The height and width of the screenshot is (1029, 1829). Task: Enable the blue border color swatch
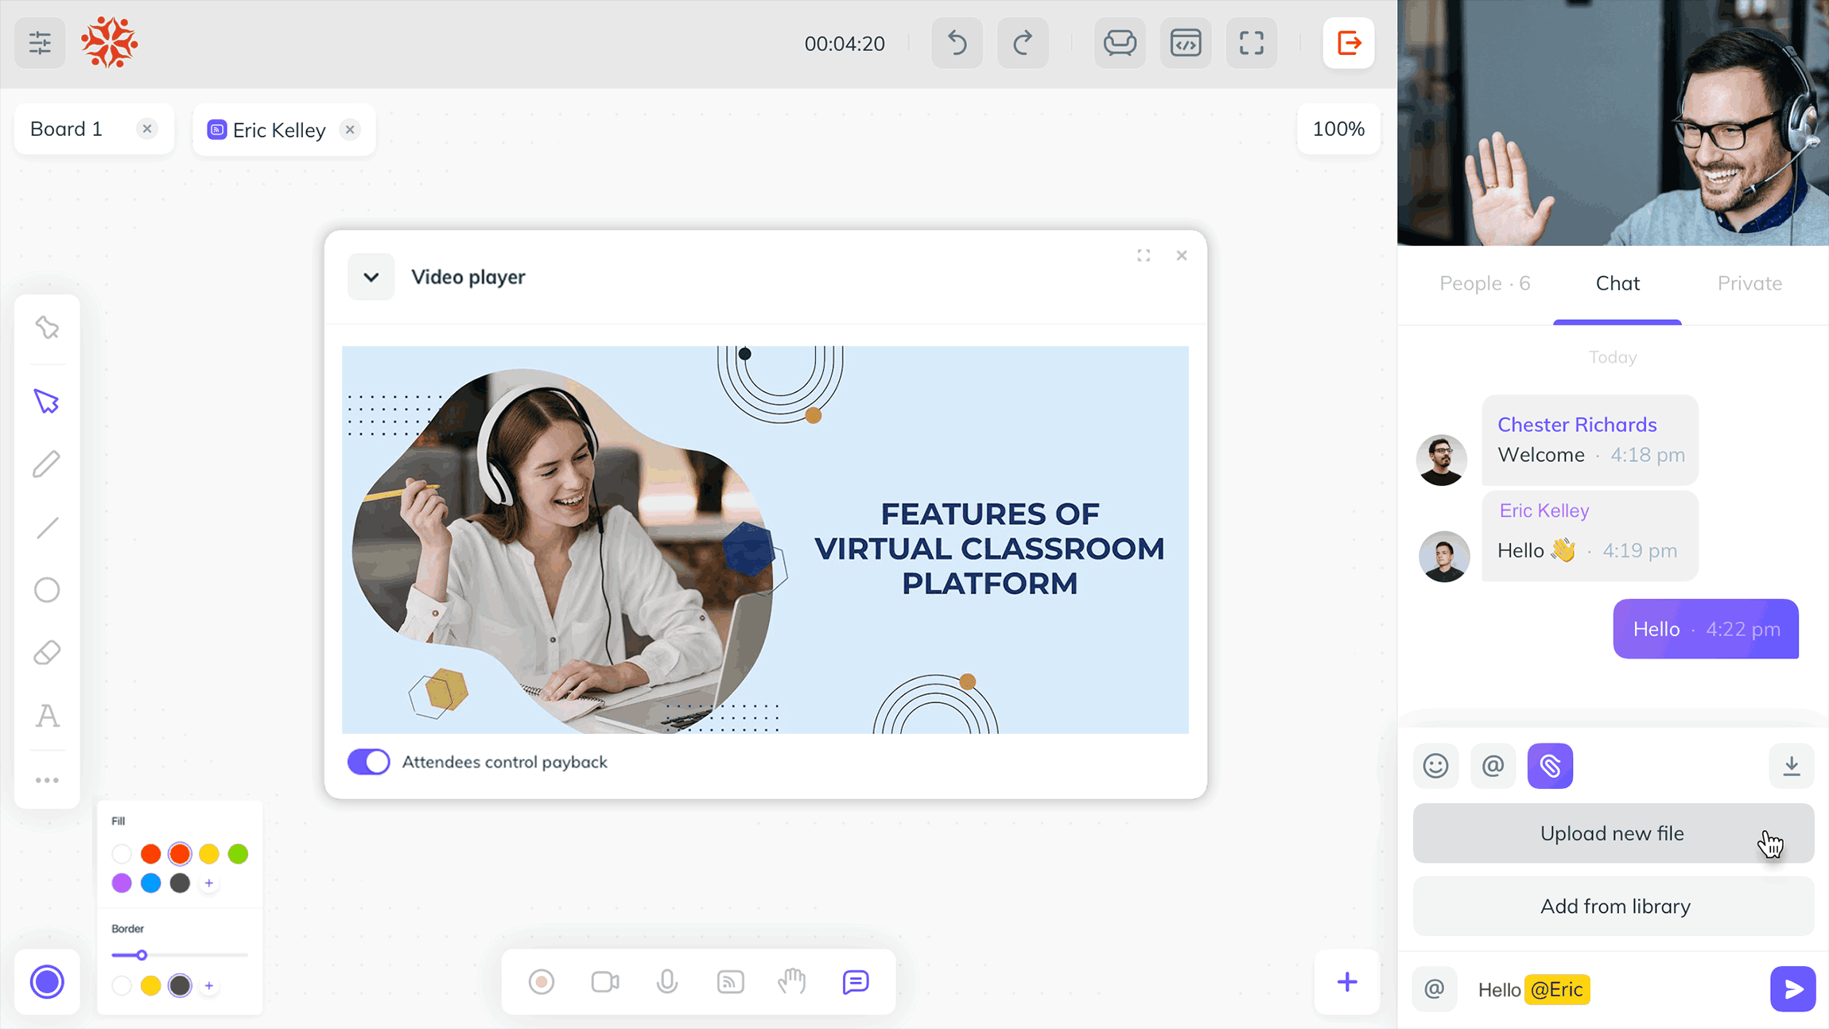151,883
